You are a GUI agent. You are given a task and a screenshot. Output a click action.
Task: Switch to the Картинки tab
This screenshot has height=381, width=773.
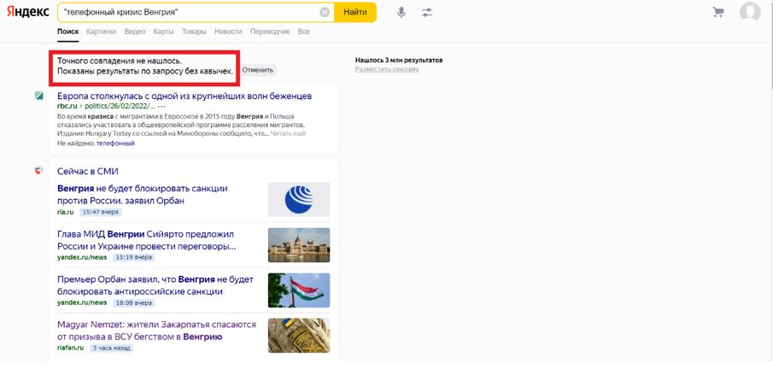point(101,32)
